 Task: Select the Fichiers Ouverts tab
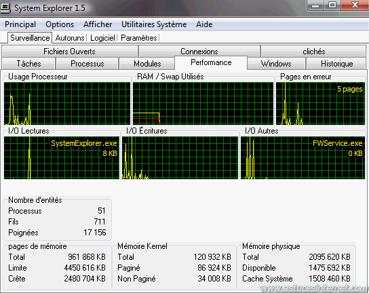(x=69, y=52)
